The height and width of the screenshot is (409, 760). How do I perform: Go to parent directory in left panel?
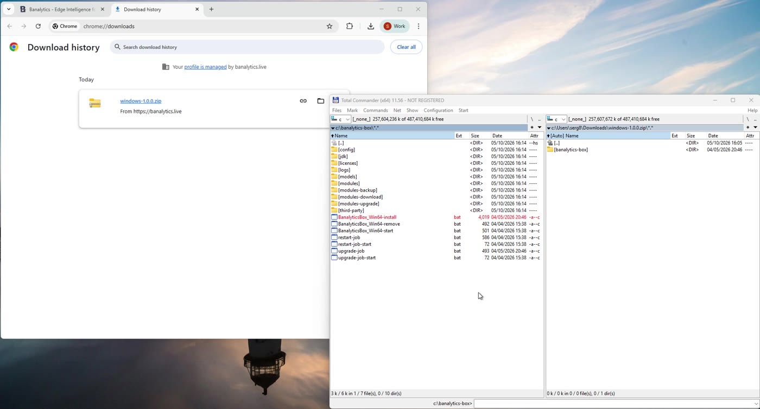540,119
